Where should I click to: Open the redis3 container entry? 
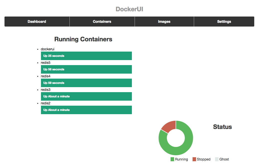pyautogui.click(x=46, y=90)
